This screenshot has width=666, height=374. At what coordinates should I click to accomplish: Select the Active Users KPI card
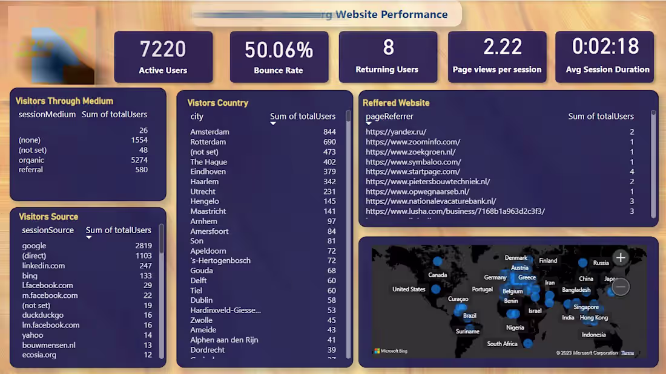tap(163, 56)
